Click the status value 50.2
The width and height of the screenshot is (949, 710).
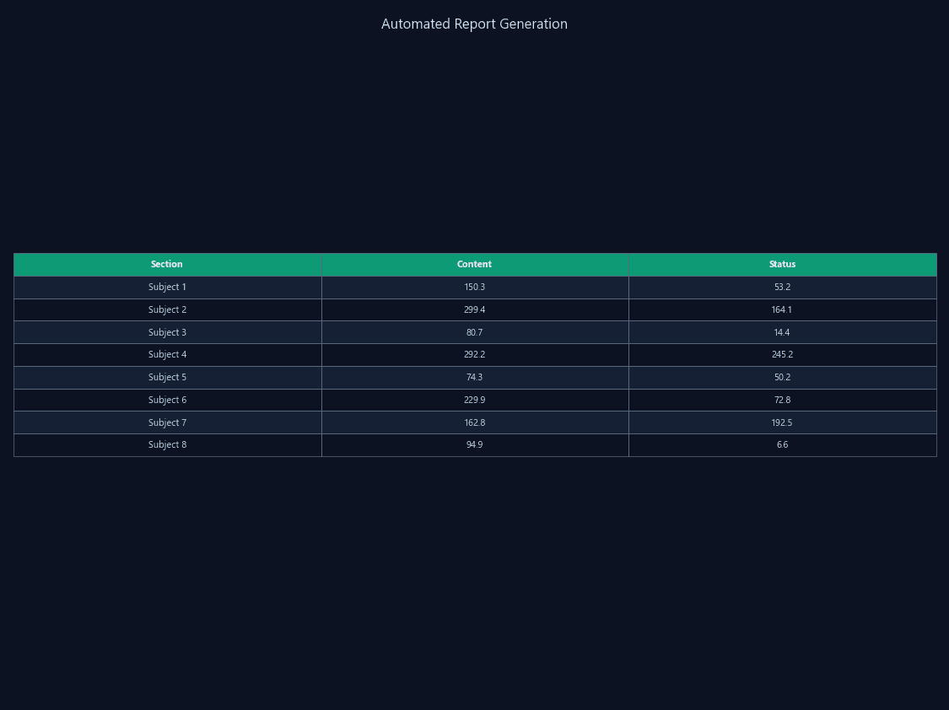783,378
